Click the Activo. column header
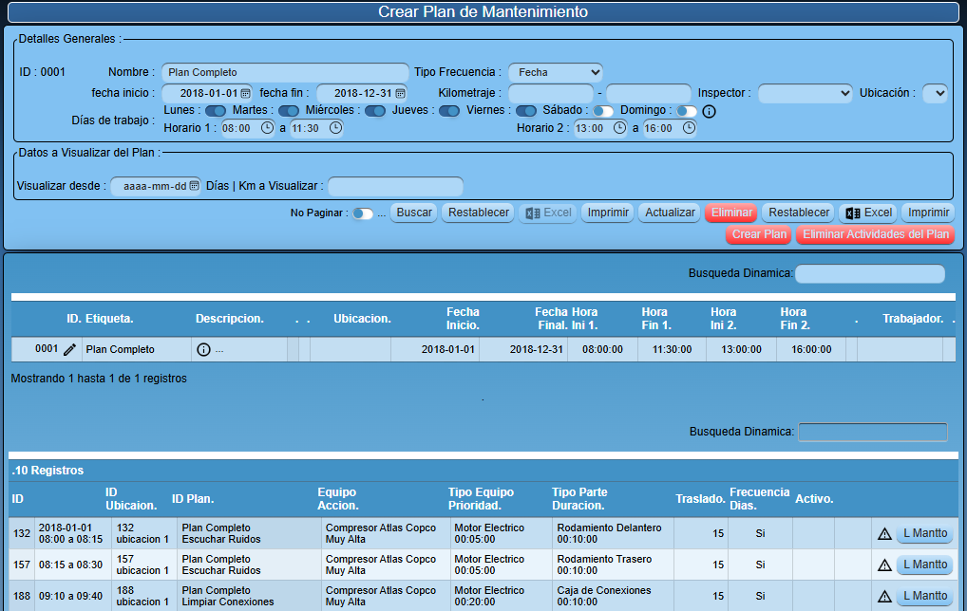Viewport: 967px width, 611px height. (x=814, y=499)
